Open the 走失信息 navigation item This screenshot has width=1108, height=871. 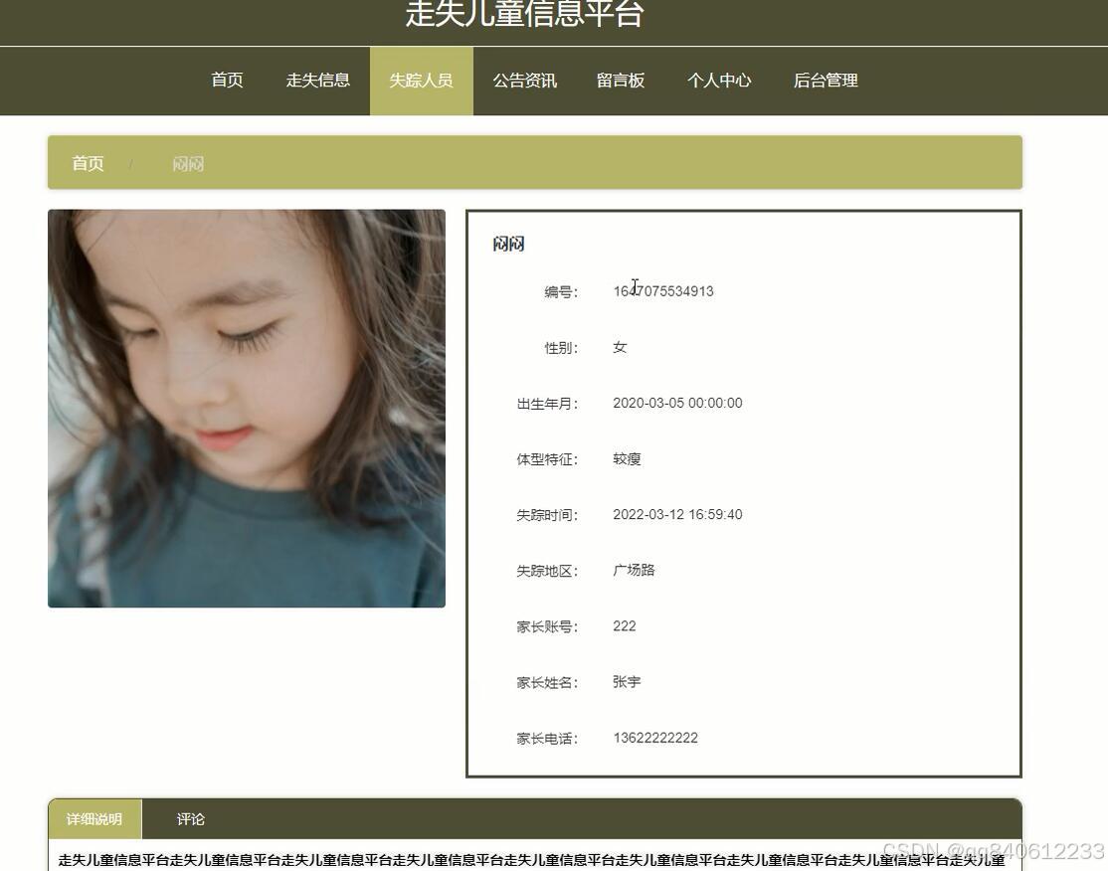coord(318,81)
